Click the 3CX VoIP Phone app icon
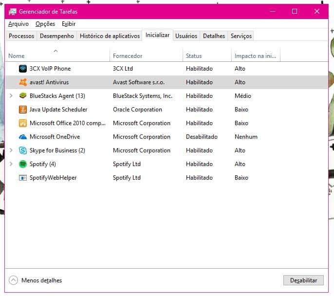The image size is (334, 297). (23, 69)
